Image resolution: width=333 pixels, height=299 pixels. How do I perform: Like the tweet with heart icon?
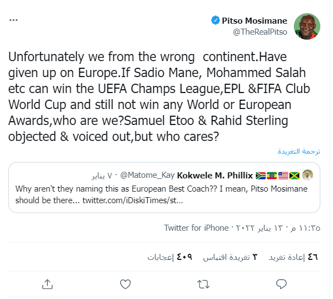pyautogui.click(x=126, y=284)
